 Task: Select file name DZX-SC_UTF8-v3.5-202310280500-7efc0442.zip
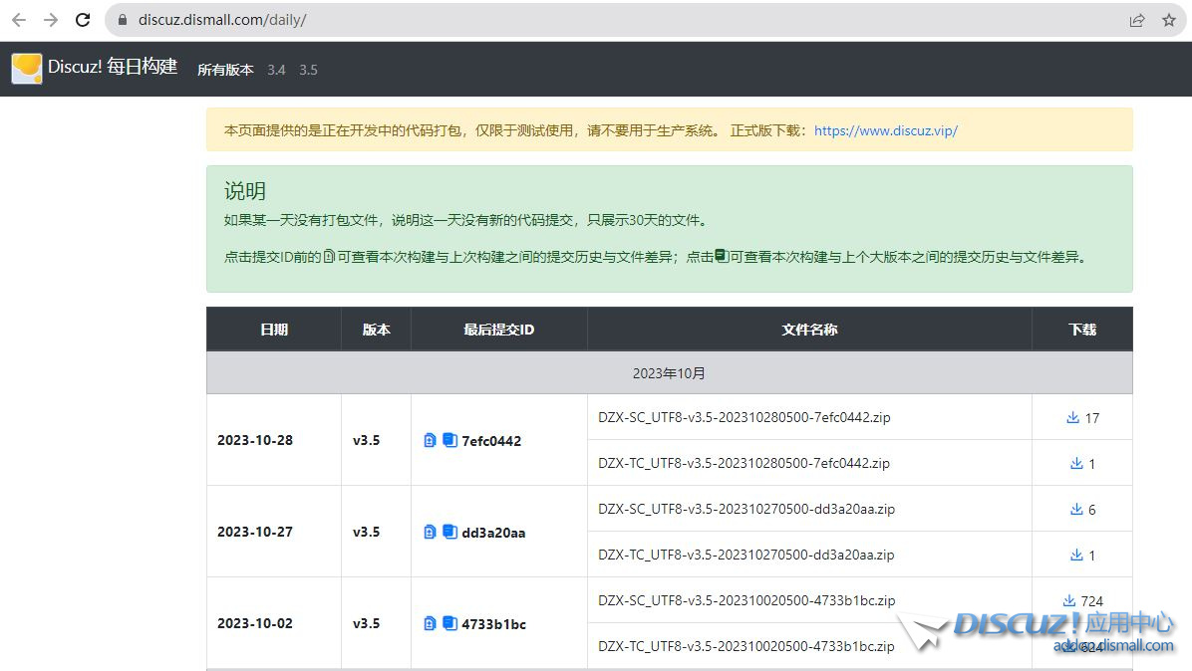click(745, 417)
